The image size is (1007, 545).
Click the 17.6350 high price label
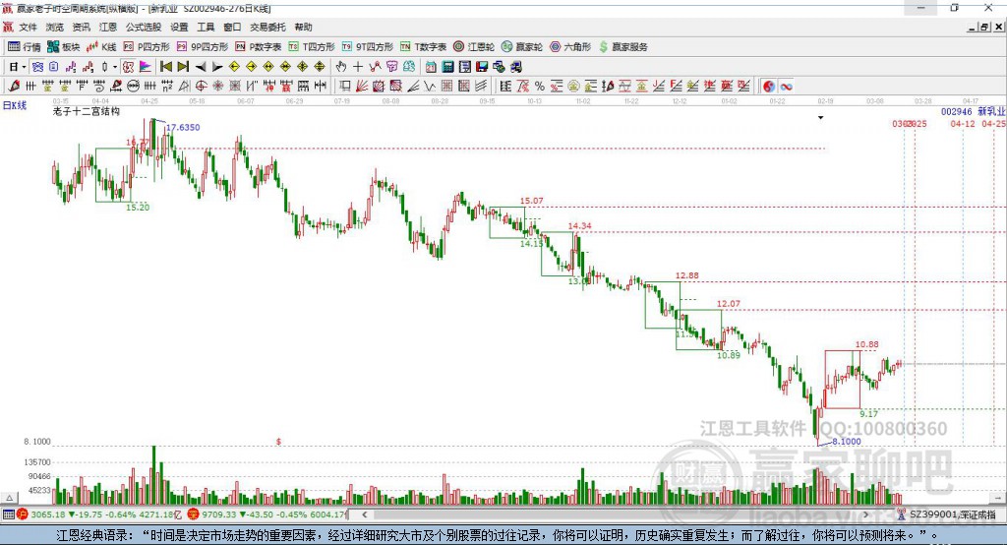(x=183, y=127)
